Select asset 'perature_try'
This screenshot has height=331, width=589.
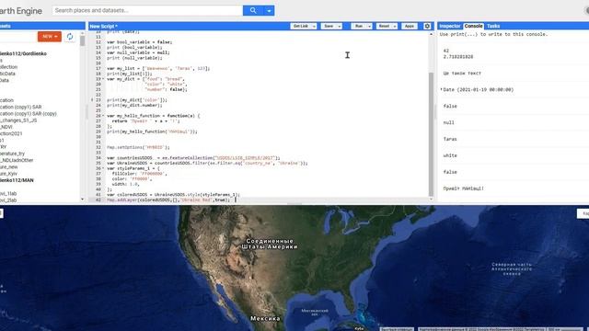pyautogui.click(x=12, y=154)
